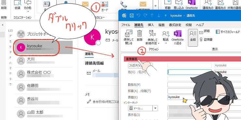Click the Redo arrow in kyosuke window title bar
The image size is (241, 120).
click(145, 16)
